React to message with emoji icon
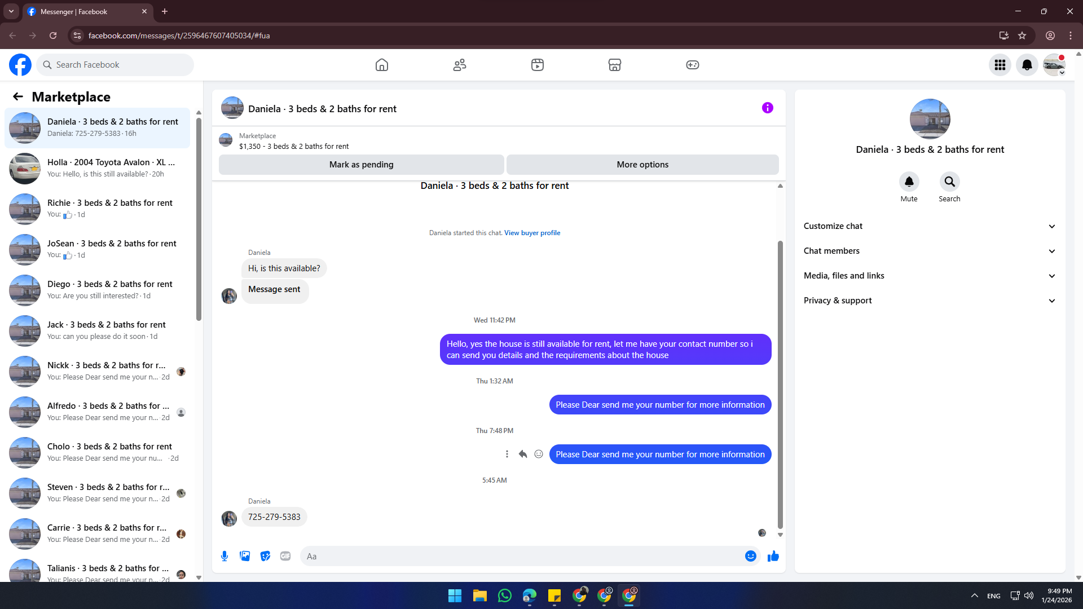The image size is (1083, 609). tap(539, 454)
